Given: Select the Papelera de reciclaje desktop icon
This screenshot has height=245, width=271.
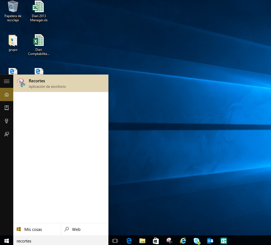Looking at the screenshot, I should (13, 11).
